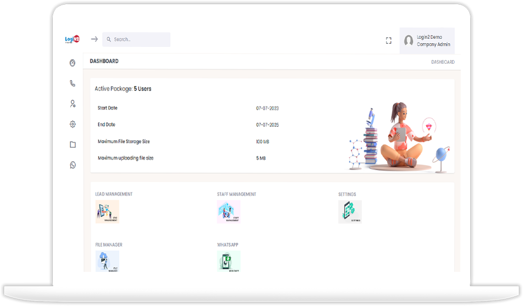
Task: Open the File Manager module tile
Action: point(107,261)
